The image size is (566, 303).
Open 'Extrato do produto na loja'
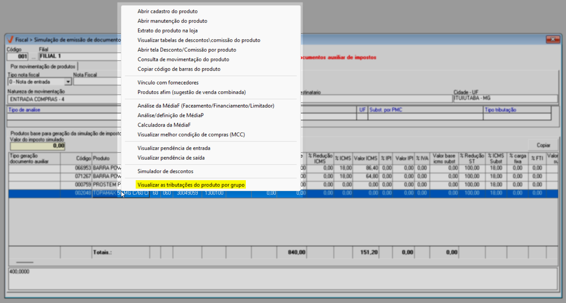(167, 31)
